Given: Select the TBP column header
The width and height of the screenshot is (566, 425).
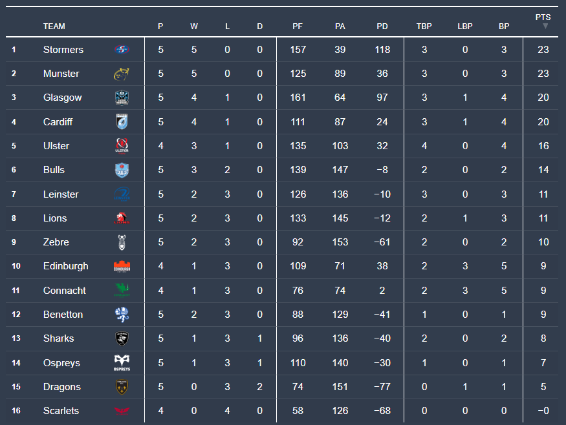Looking at the screenshot, I should (424, 26).
